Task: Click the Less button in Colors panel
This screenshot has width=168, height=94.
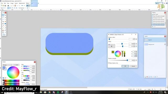Action: [16, 65]
